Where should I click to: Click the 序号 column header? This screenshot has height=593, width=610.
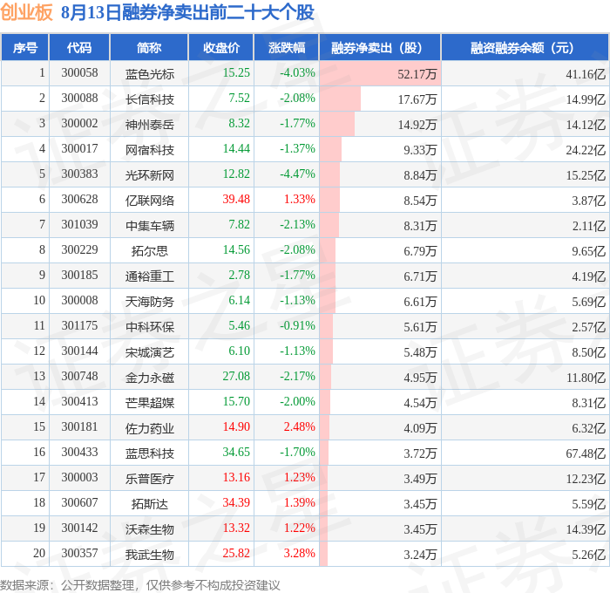(x=25, y=47)
